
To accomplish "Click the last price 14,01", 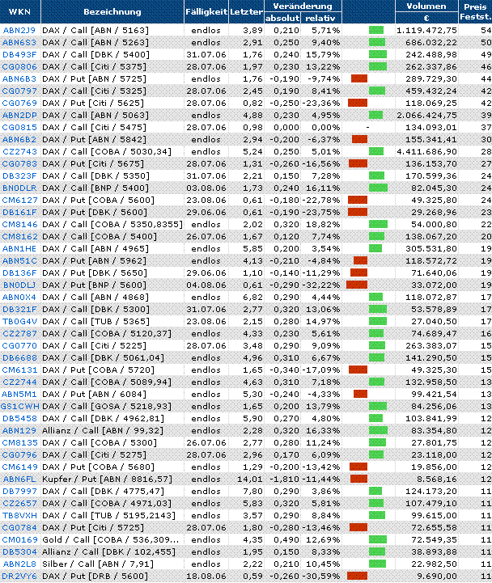I will (250, 479).
